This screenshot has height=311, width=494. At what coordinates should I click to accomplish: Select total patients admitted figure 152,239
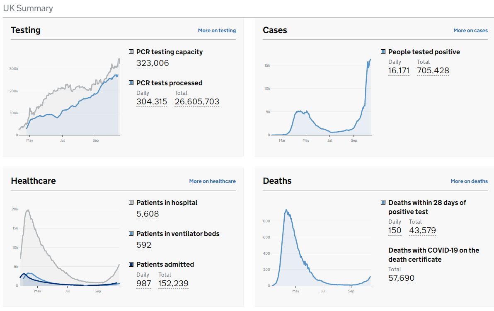[x=173, y=284]
